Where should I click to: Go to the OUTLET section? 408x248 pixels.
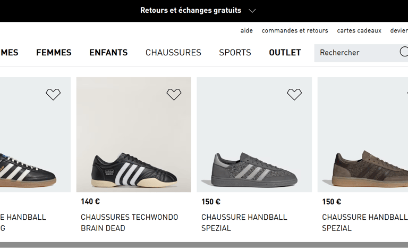[x=285, y=53]
